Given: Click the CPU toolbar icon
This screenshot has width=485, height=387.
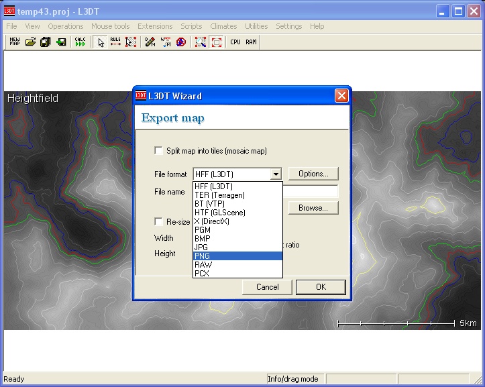Looking at the screenshot, I should pos(235,42).
